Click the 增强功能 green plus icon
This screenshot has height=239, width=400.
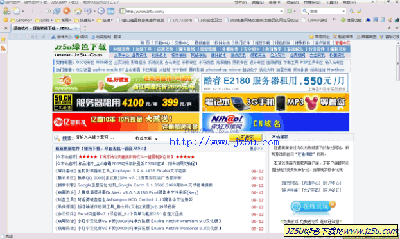tap(343, 20)
